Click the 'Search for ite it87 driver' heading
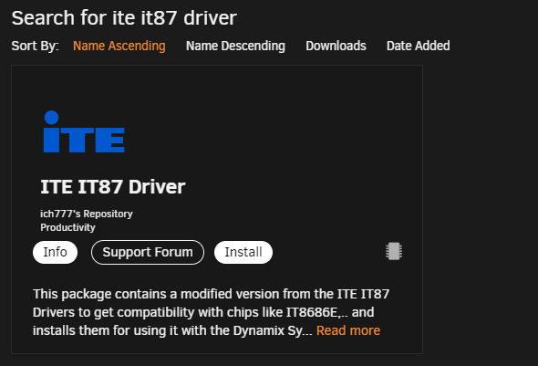The image size is (538, 366). [x=124, y=18]
